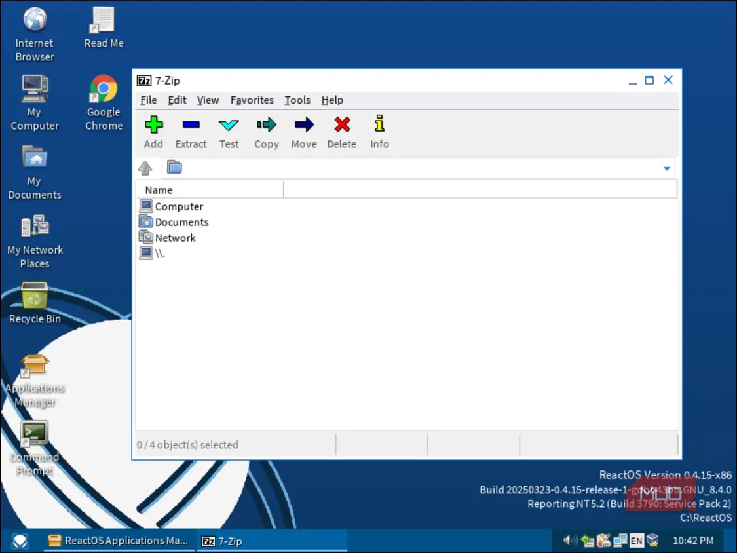This screenshot has height=553, width=737.
Task: Close the 7-Zip window
Action: tap(668, 80)
